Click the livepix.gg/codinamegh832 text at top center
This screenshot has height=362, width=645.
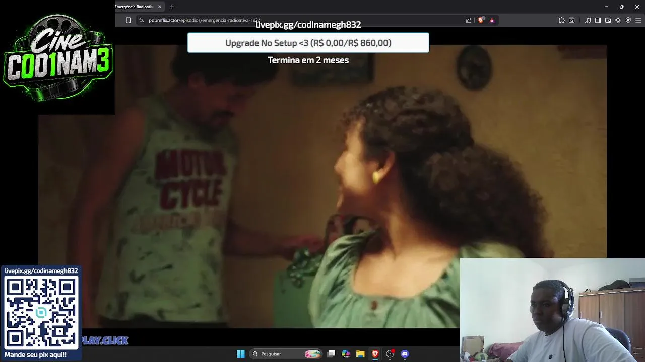(x=308, y=25)
